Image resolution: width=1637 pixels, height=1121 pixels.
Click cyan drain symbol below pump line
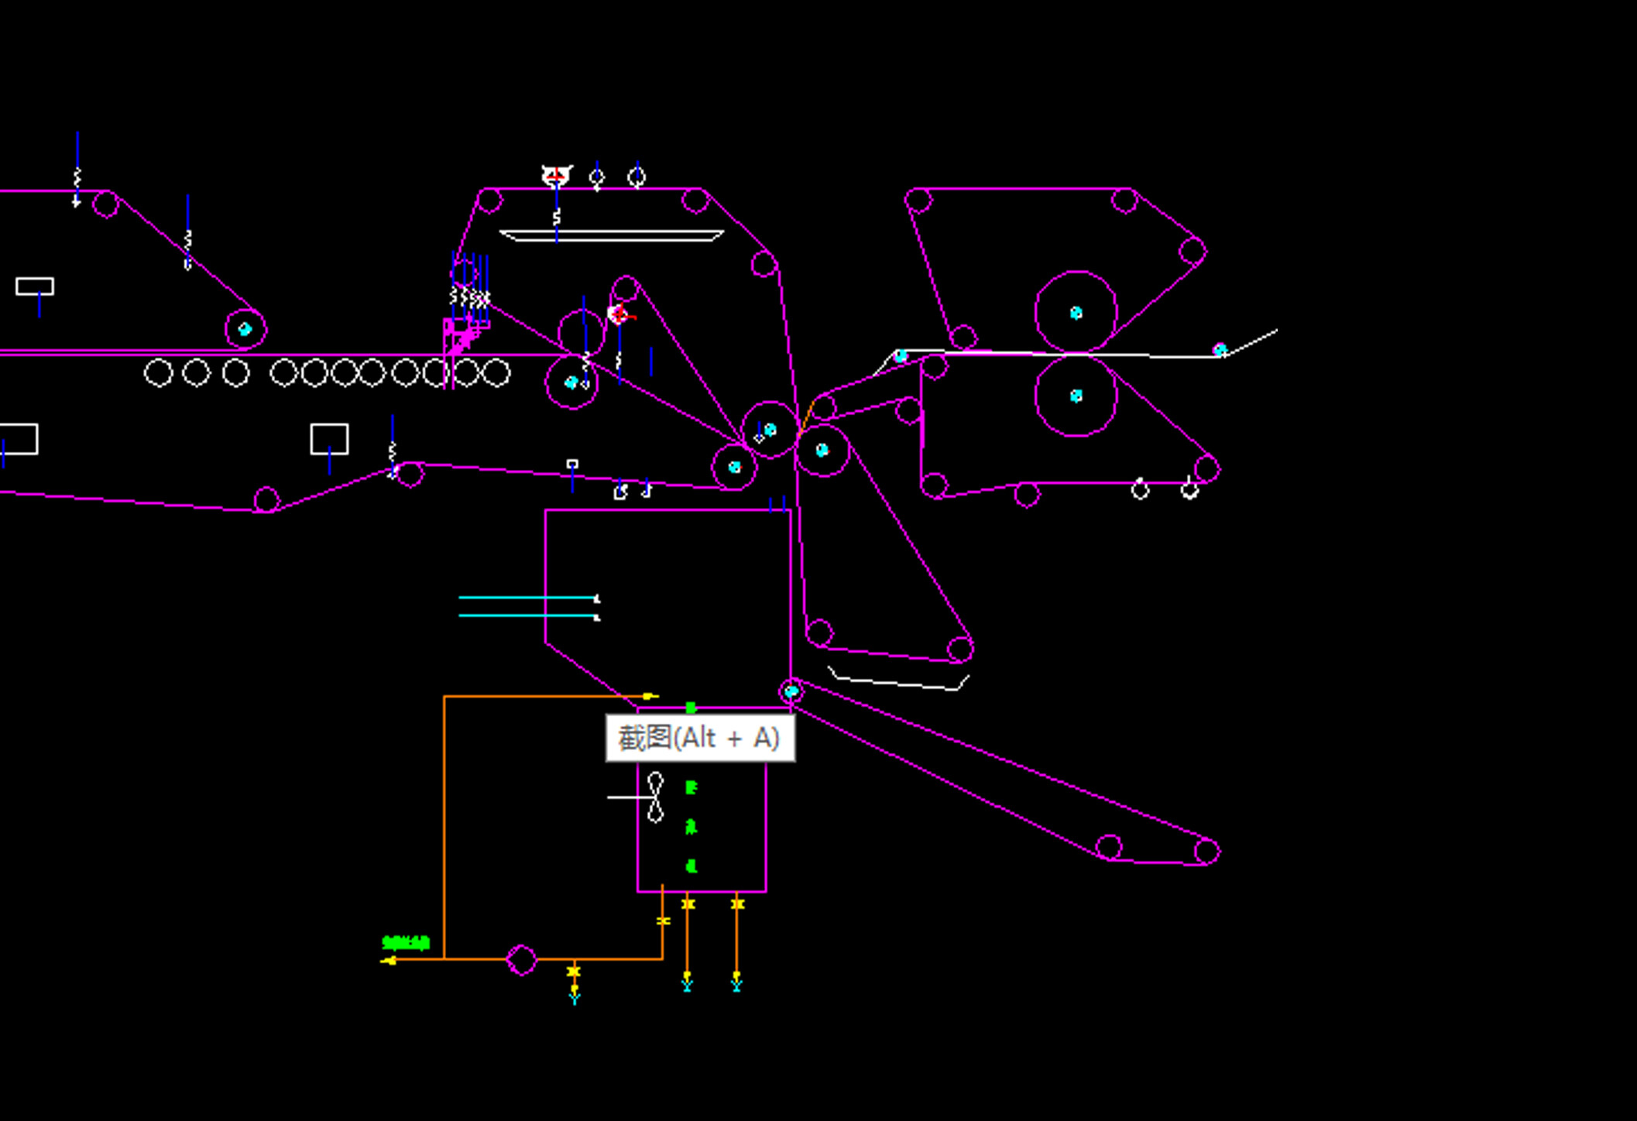pos(575,998)
